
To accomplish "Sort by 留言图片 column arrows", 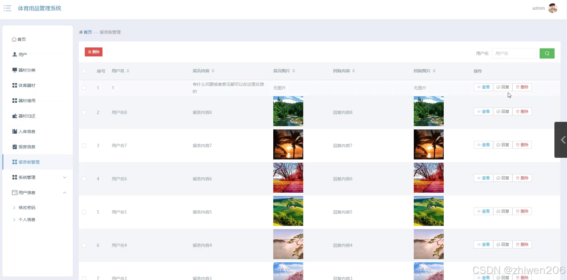I will click(x=293, y=71).
